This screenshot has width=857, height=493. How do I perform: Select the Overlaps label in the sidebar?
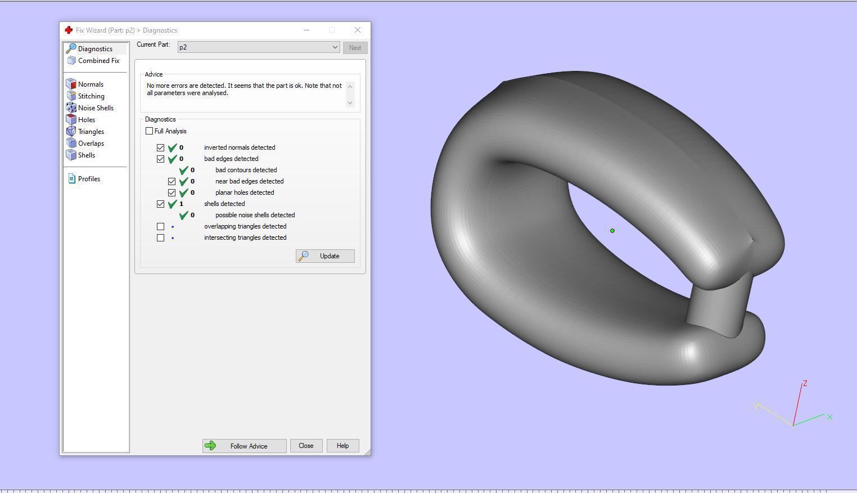tap(91, 144)
